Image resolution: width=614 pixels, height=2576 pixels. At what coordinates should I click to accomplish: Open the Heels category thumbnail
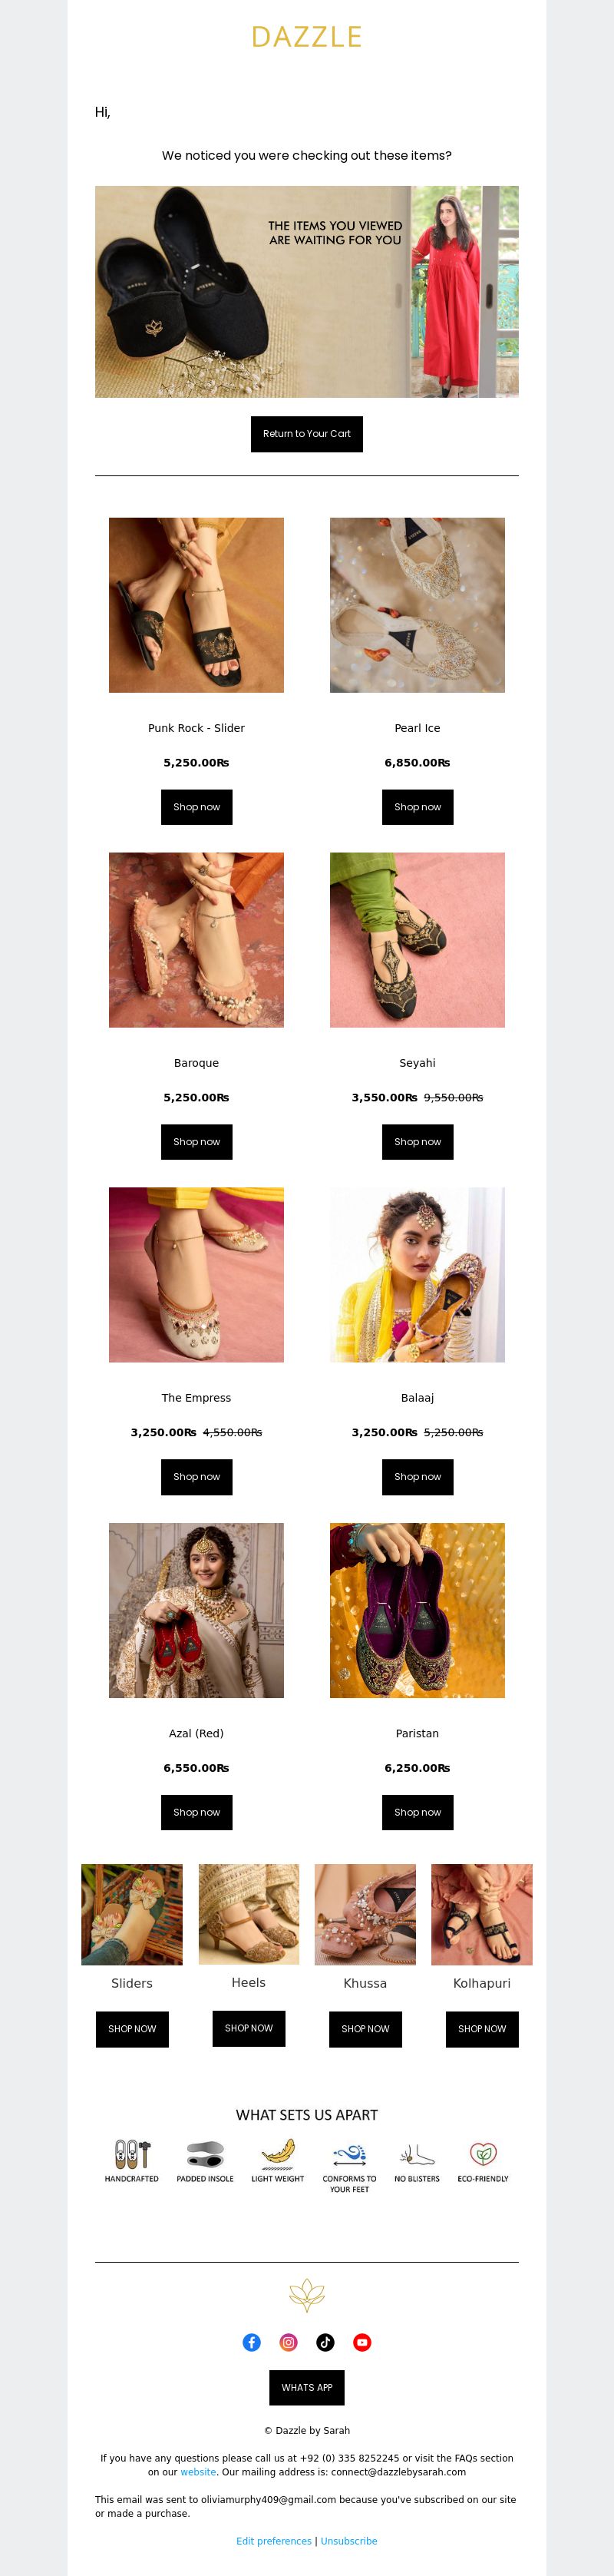point(248,1913)
